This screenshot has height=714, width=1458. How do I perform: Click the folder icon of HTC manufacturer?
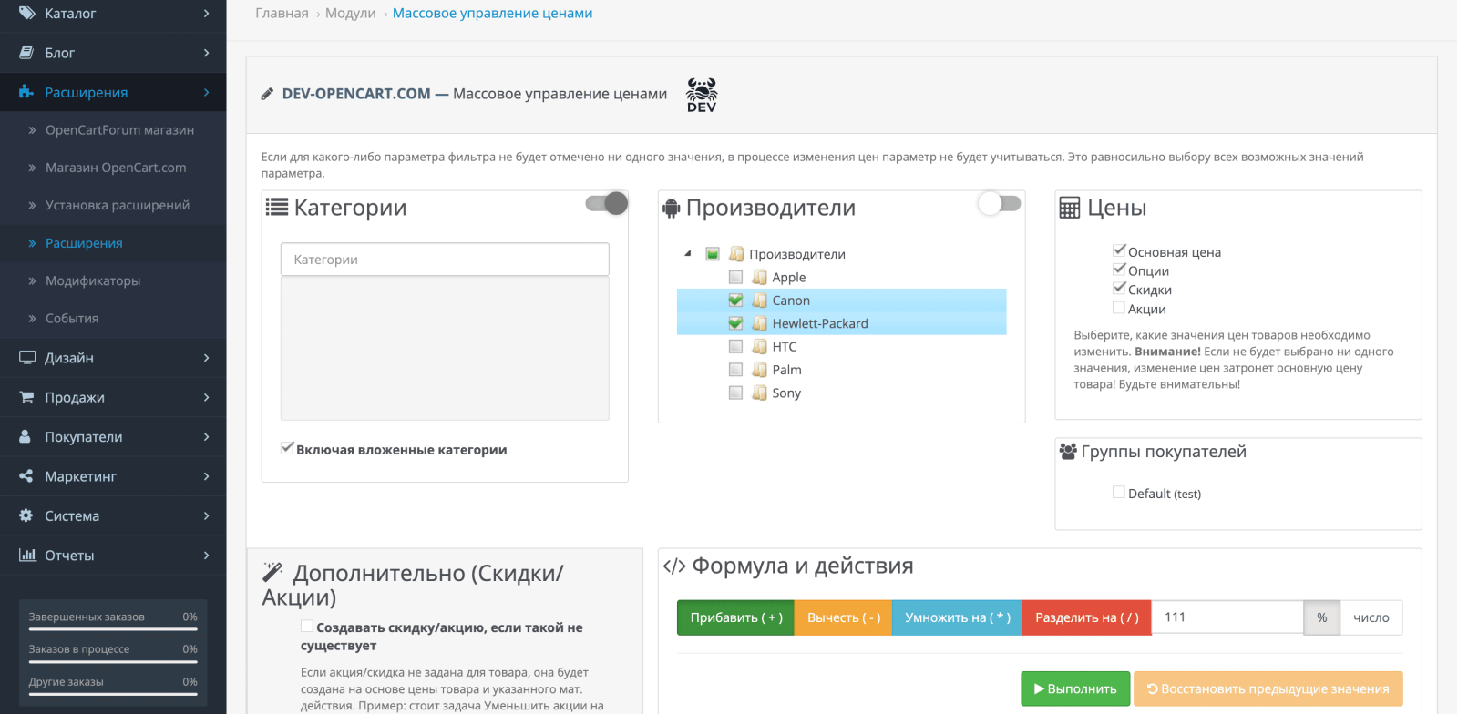point(759,346)
